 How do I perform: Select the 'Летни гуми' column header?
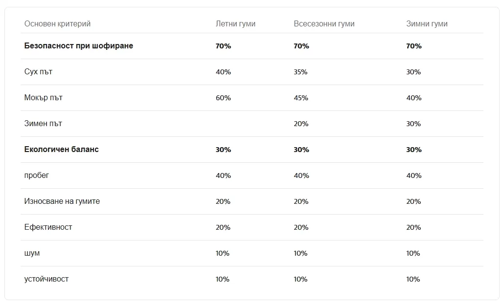[x=235, y=24]
